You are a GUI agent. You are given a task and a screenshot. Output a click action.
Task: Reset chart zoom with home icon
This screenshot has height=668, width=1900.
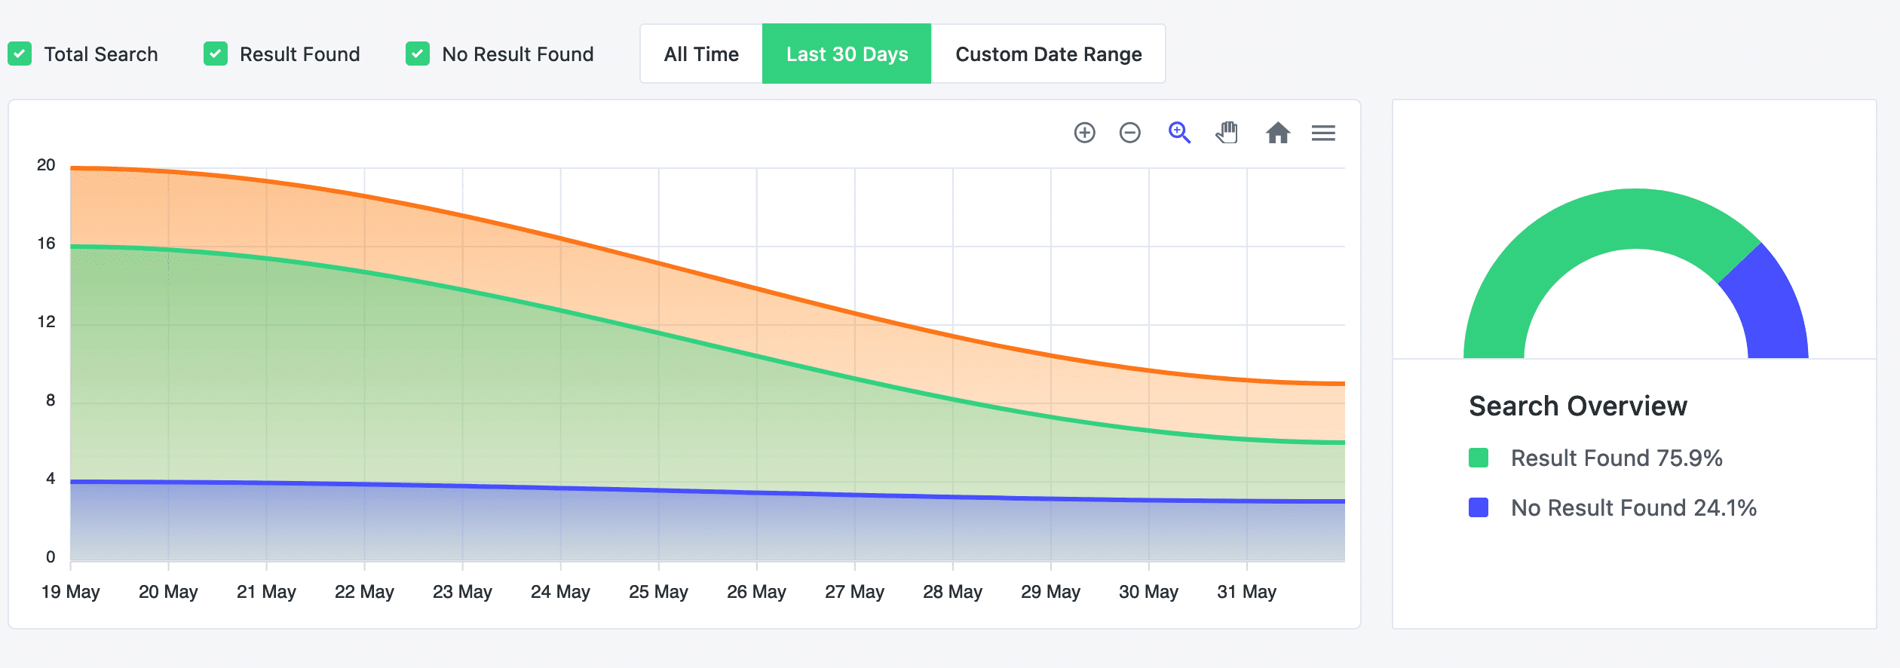[x=1277, y=133]
